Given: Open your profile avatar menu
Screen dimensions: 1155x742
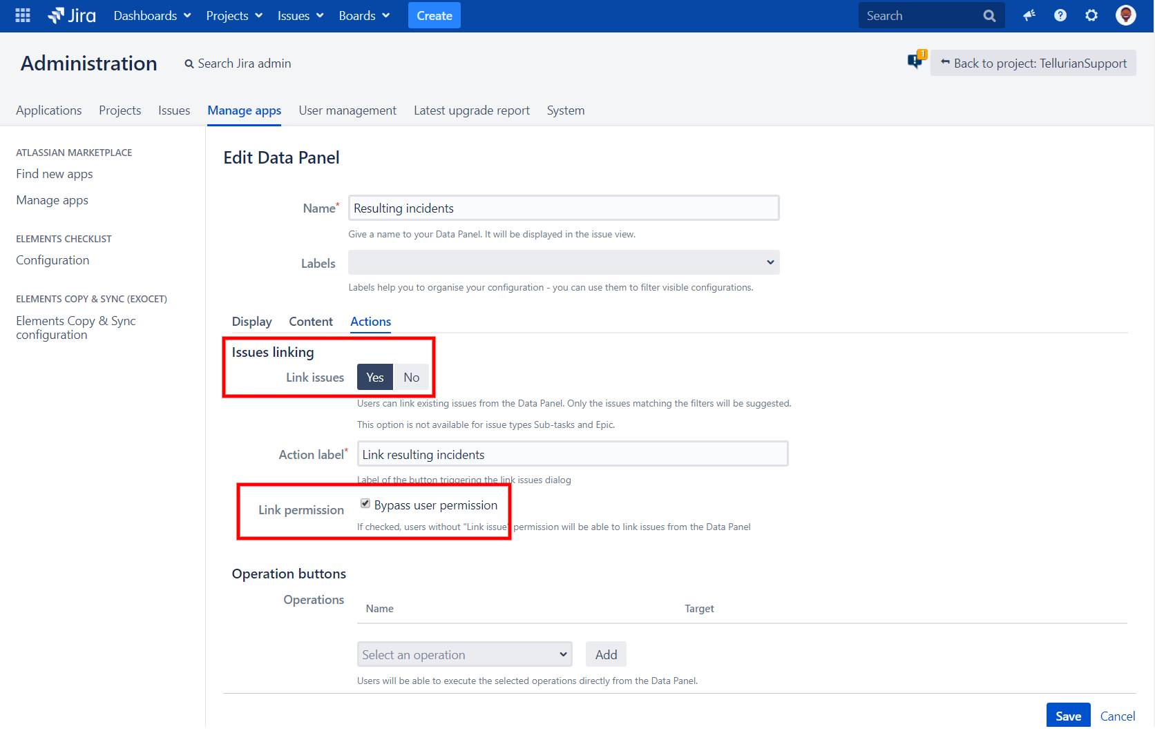Looking at the screenshot, I should (x=1125, y=15).
